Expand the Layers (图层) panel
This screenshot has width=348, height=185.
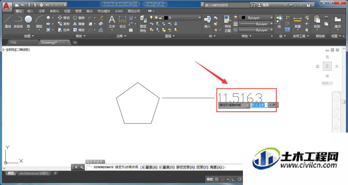[x=170, y=36]
